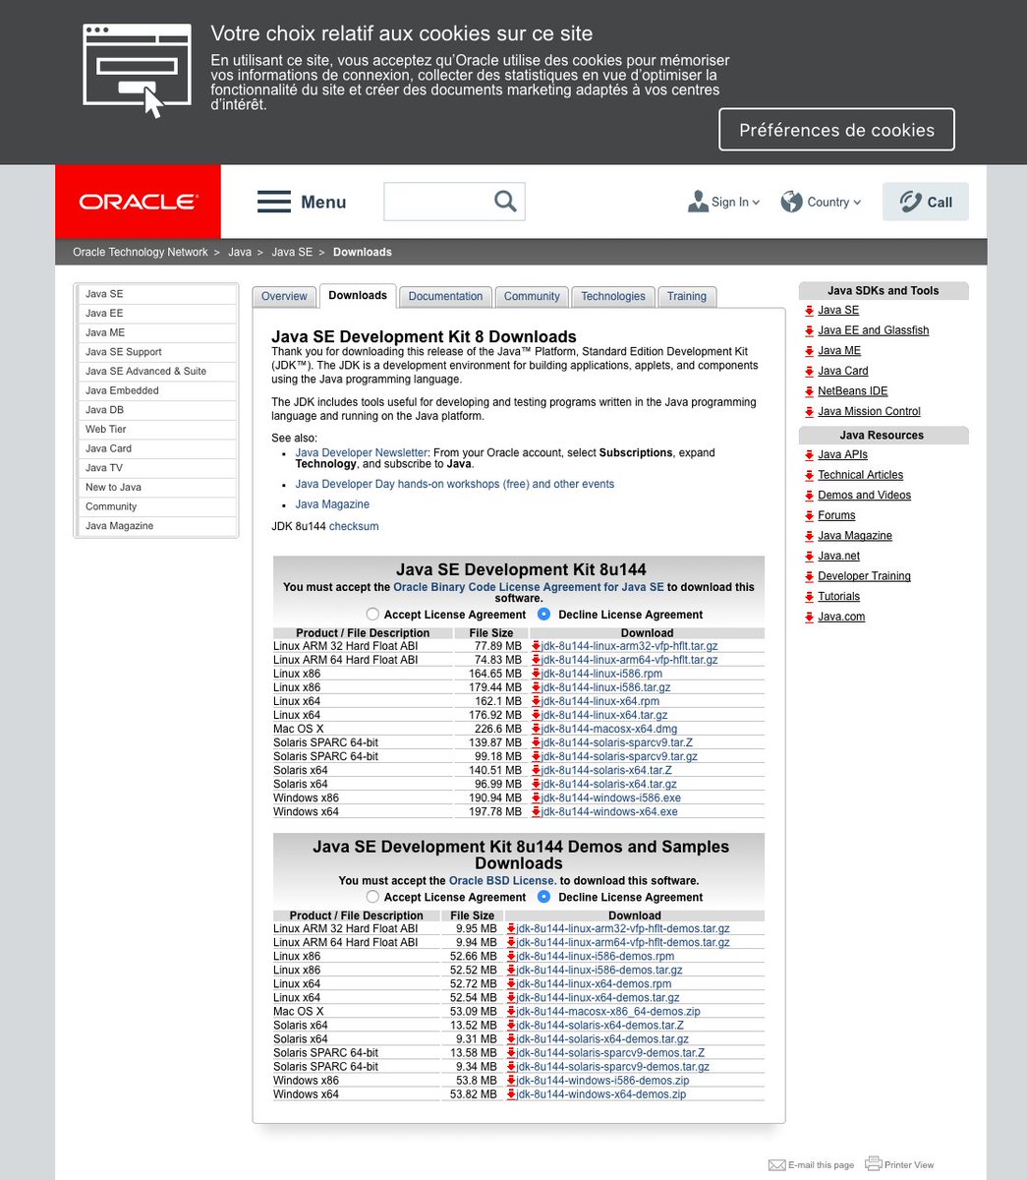Click the Oracle logo
This screenshot has height=1180, width=1027.
pyautogui.click(x=138, y=202)
